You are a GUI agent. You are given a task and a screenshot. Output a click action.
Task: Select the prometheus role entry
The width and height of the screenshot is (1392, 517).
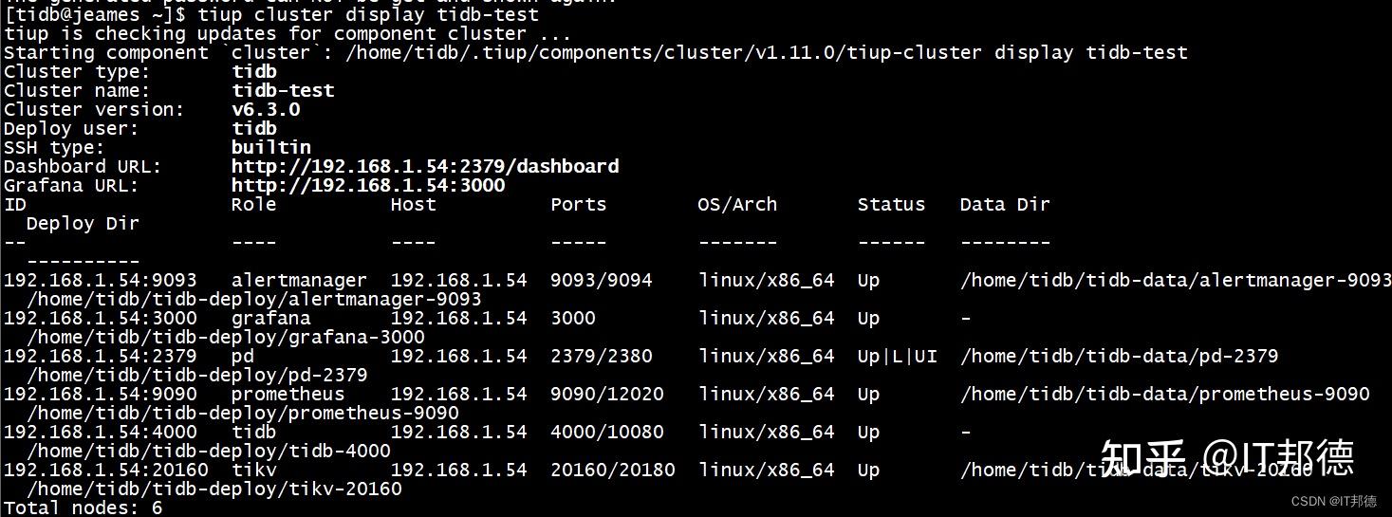[288, 395]
